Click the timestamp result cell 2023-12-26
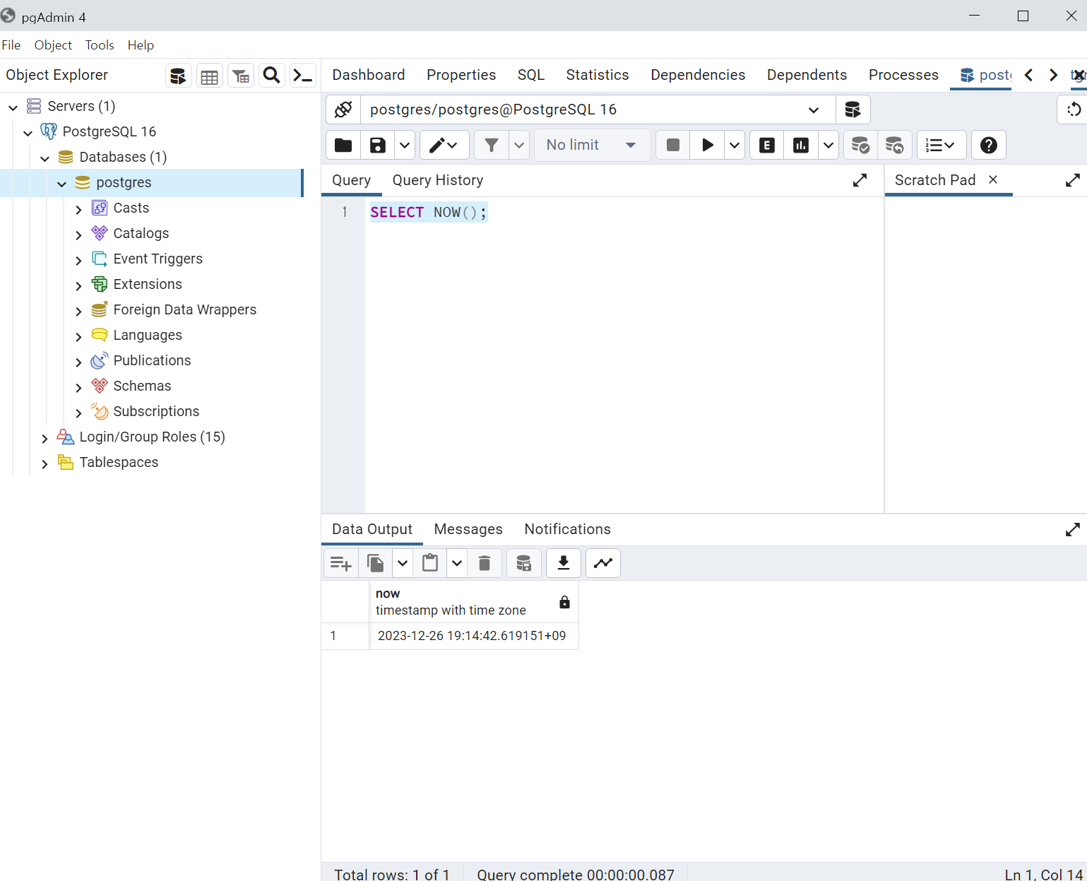Screen dimensions: 1087x881 pyautogui.click(x=472, y=636)
